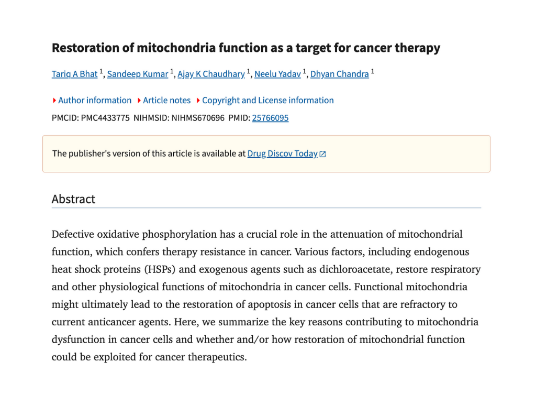Click the NIHMSID NIHMS670696 identifier text
The width and height of the screenshot is (536, 395).
[178, 118]
